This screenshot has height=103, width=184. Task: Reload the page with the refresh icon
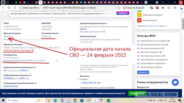pos(15,8)
